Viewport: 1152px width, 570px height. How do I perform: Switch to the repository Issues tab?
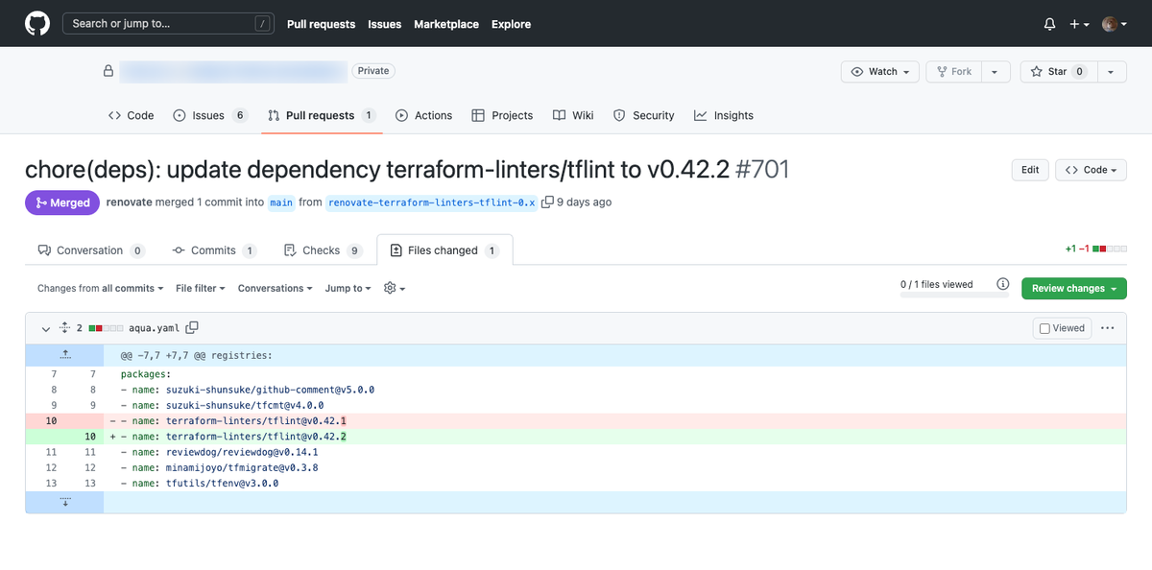point(210,115)
